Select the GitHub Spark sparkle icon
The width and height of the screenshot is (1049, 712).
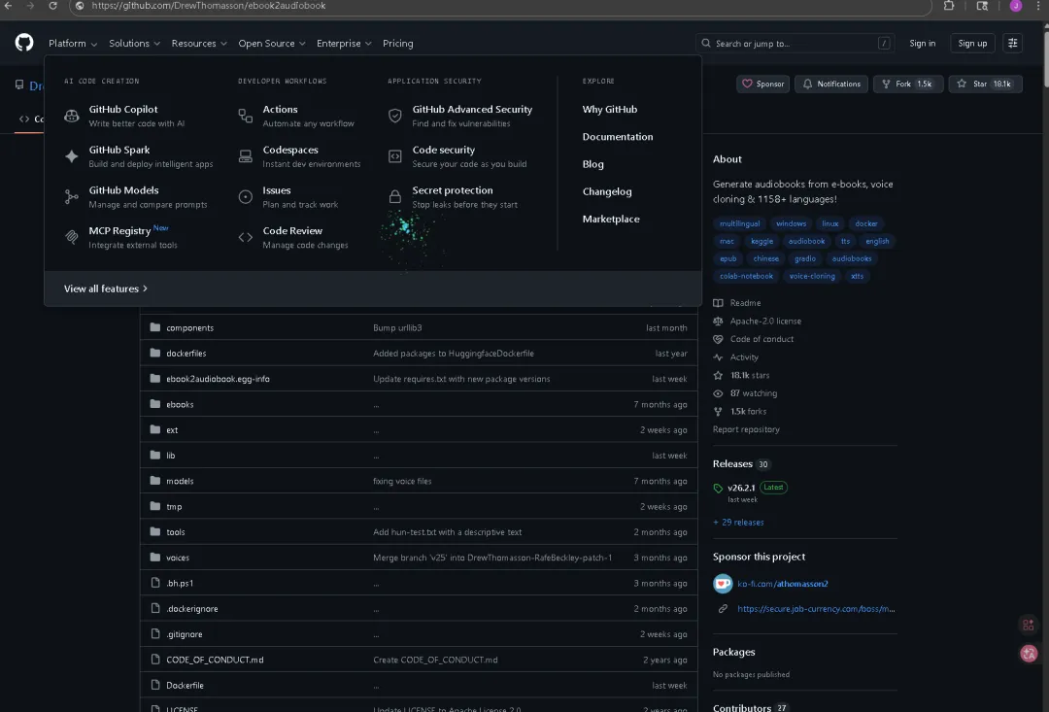pos(72,156)
